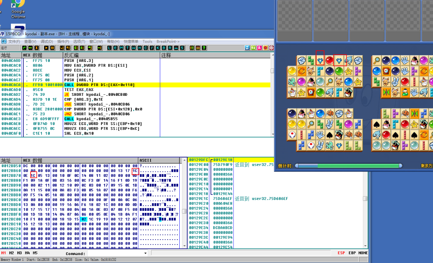
Task: Click the EBP button in command bar
Action: point(352,253)
